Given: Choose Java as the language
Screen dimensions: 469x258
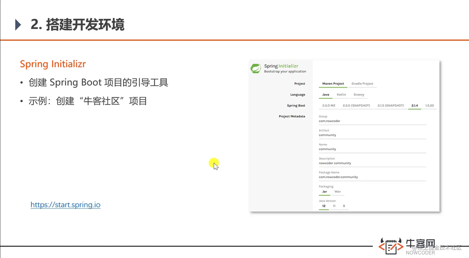Looking at the screenshot, I should [326, 95].
